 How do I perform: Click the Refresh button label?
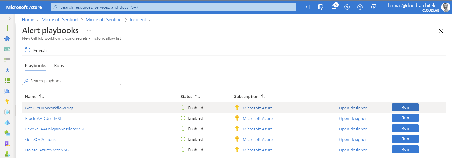(40, 50)
